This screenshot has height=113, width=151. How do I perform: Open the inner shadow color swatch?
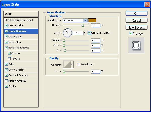coord(92,20)
